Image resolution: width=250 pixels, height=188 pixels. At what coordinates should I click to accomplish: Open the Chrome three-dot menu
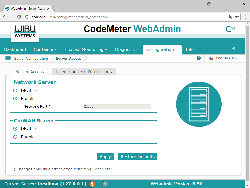click(x=245, y=17)
